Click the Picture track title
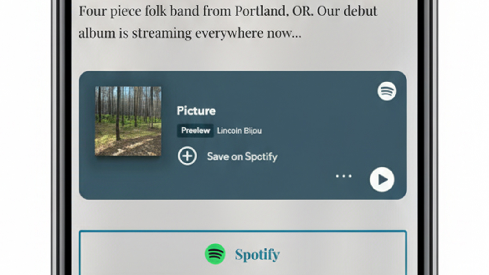 point(196,111)
